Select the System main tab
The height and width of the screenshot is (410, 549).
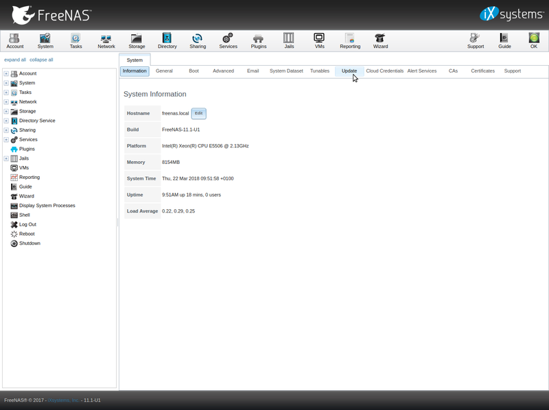[135, 60]
